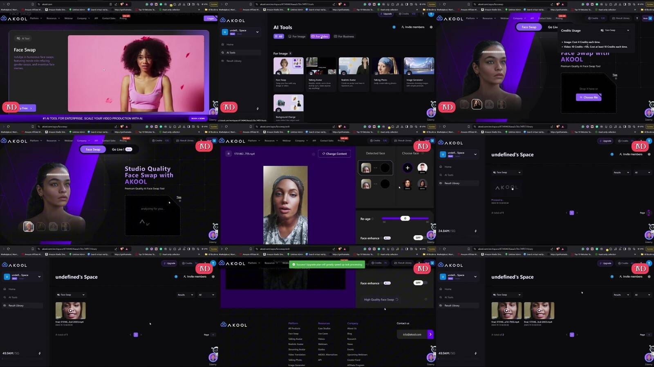Click the Choose file button
Viewport: 654px width, 367px height.
589,97
